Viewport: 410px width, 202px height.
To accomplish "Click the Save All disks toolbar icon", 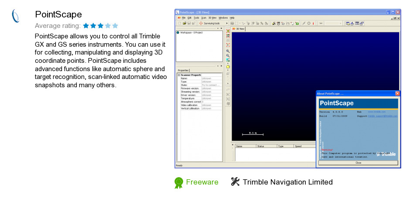I will [193, 23].
